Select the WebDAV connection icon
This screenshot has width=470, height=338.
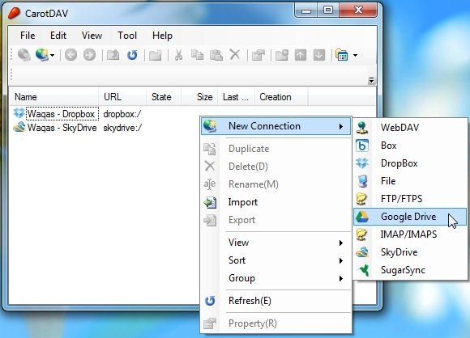click(x=362, y=128)
